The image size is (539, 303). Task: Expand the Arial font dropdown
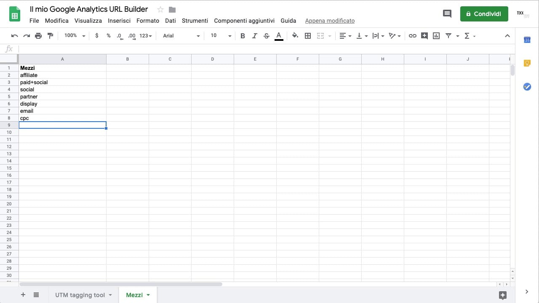point(181,36)
